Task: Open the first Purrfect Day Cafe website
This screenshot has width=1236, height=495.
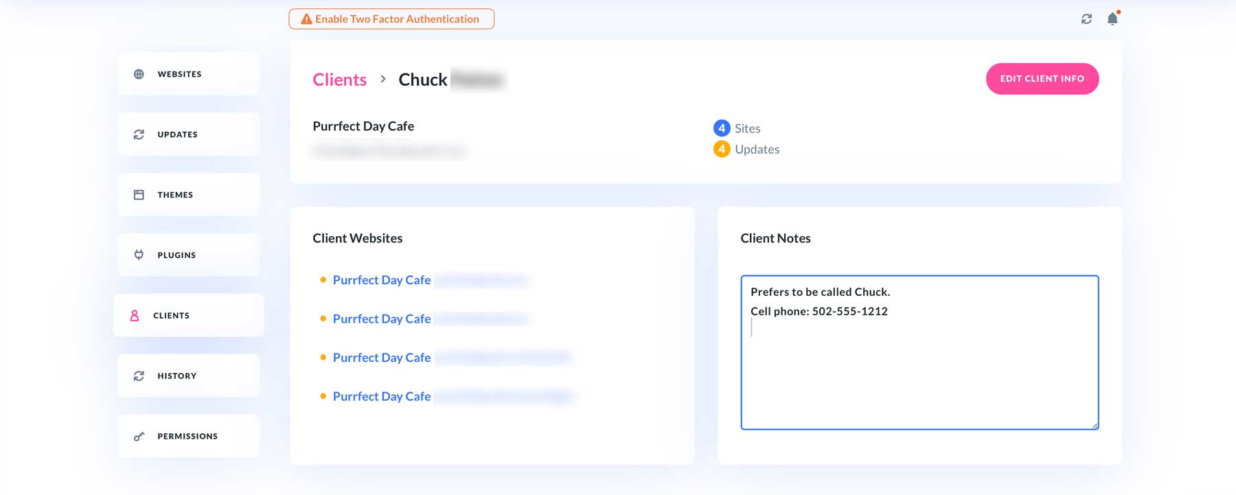Action: click(x=382, y=280)
